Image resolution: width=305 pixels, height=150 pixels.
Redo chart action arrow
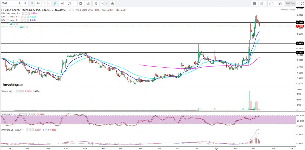coord(107,3)
